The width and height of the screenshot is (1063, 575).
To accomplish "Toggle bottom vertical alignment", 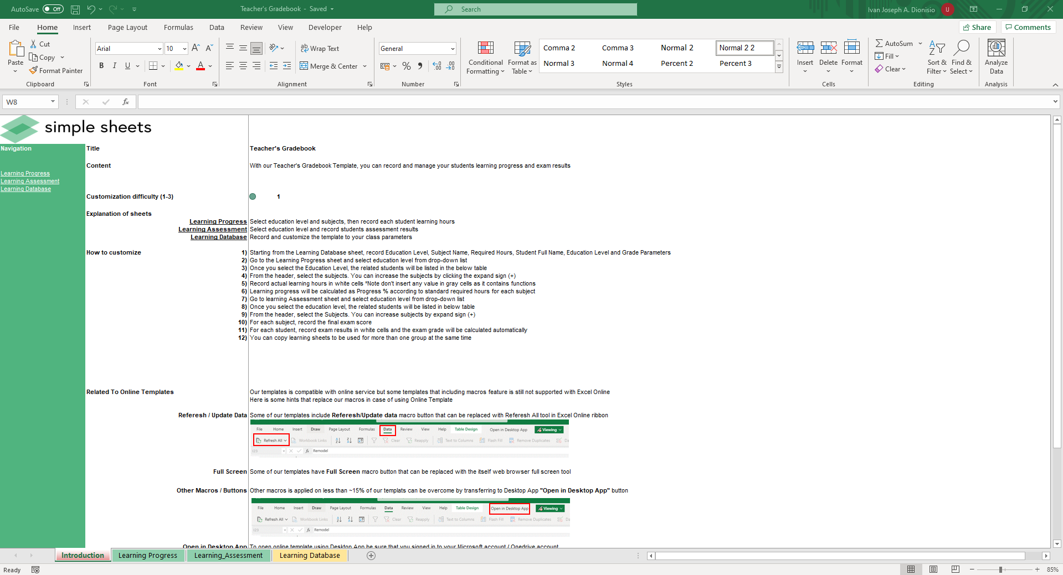I will click(256, 49).
